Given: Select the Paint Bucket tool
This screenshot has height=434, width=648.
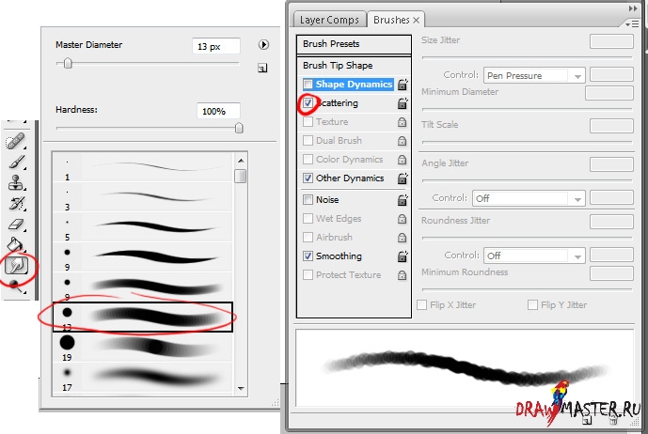Looking at the screenshot, I should tap(15, 244).
